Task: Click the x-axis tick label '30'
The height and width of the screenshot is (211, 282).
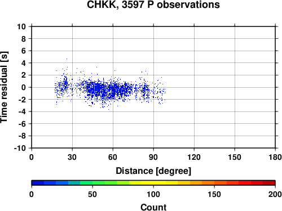Action: tap(72, 157)
